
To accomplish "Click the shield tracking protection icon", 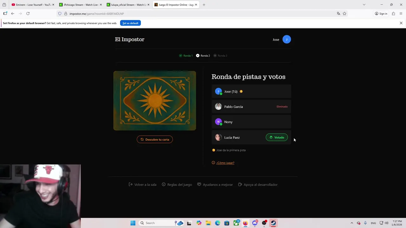I will 60,14.
